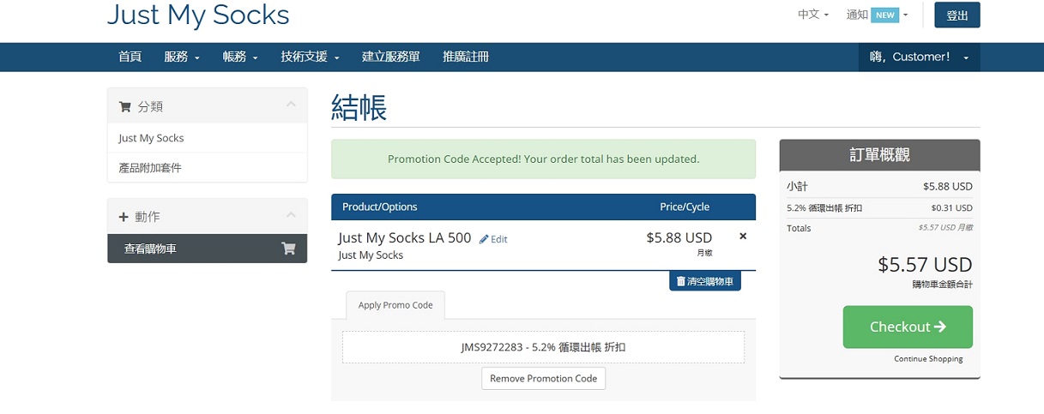Image resolution: width=1044 pixels, height=414 pixels.
Task: Open the 帳務 navigation menu
Action: pyautogui.click(x=240, y=57)
